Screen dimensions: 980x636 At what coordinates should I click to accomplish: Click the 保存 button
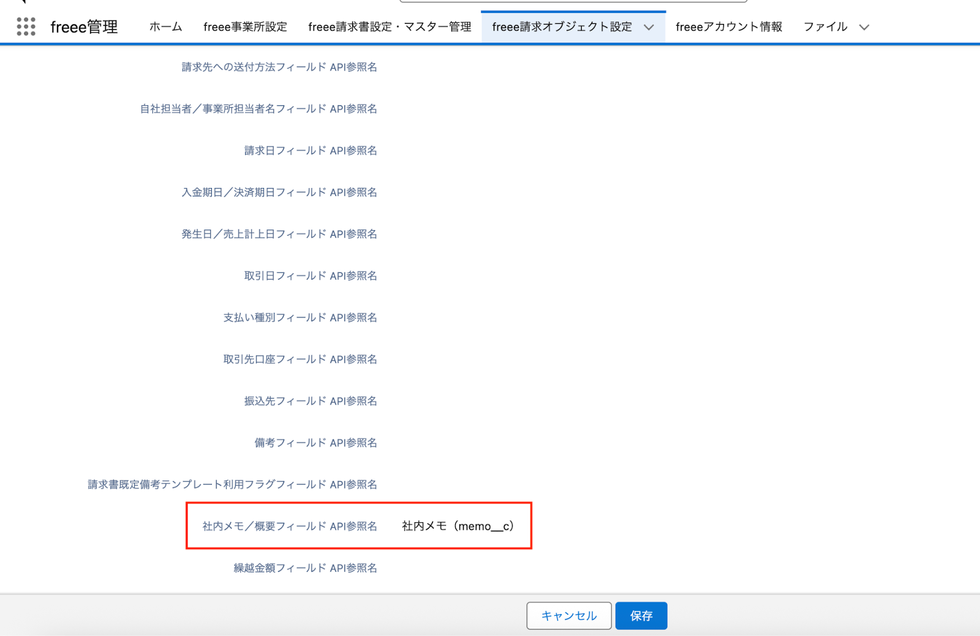pos(641,616)
